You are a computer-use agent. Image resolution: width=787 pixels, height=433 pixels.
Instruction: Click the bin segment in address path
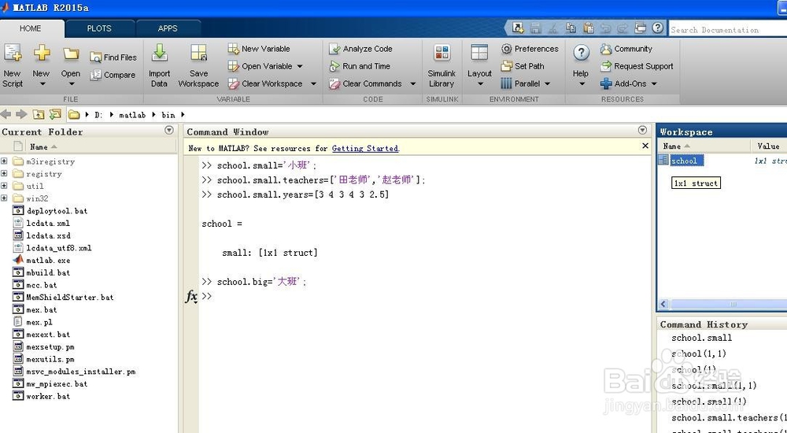168,115
